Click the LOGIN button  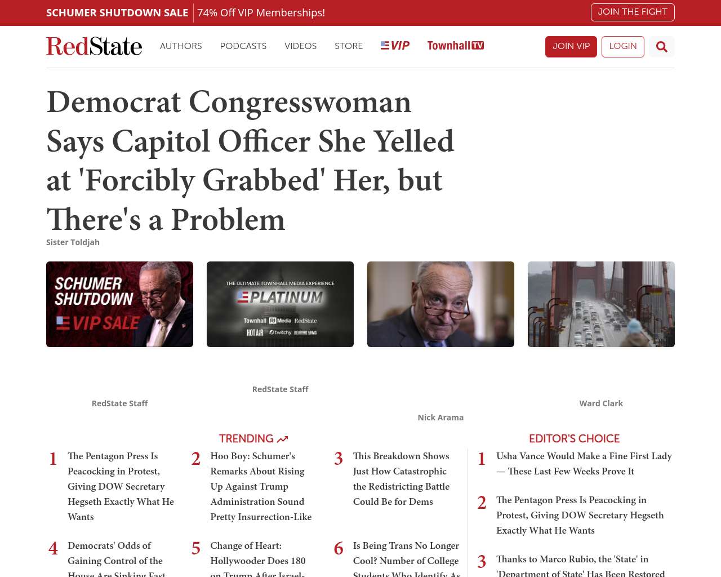point(623,47)
